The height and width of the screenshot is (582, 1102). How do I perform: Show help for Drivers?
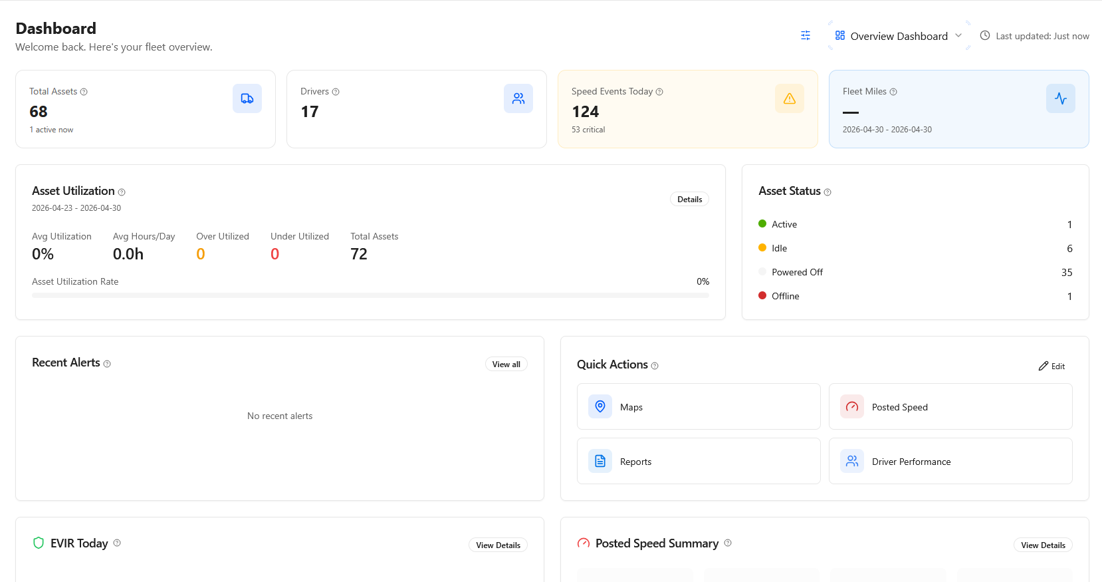click(336, 92)
